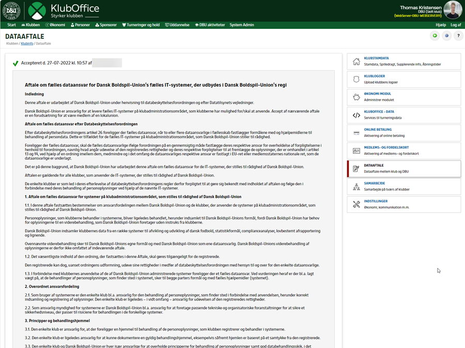Open the DBU aktiviteter menu
This screenshot has width=465, height=348.
click(x=210, y=25)
